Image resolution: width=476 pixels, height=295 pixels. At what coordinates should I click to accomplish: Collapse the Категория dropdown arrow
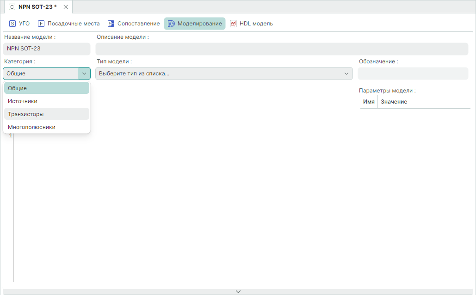(x=84, y=74)
